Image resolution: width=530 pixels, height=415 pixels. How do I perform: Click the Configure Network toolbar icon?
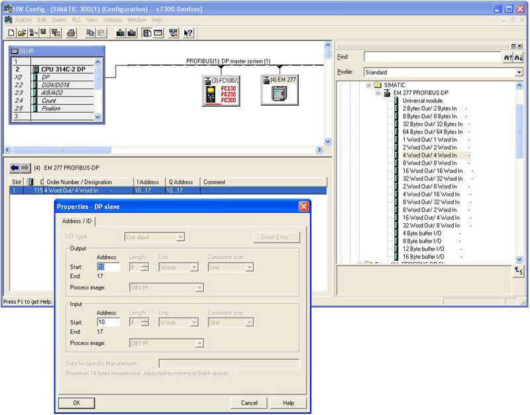pos(173,32)
